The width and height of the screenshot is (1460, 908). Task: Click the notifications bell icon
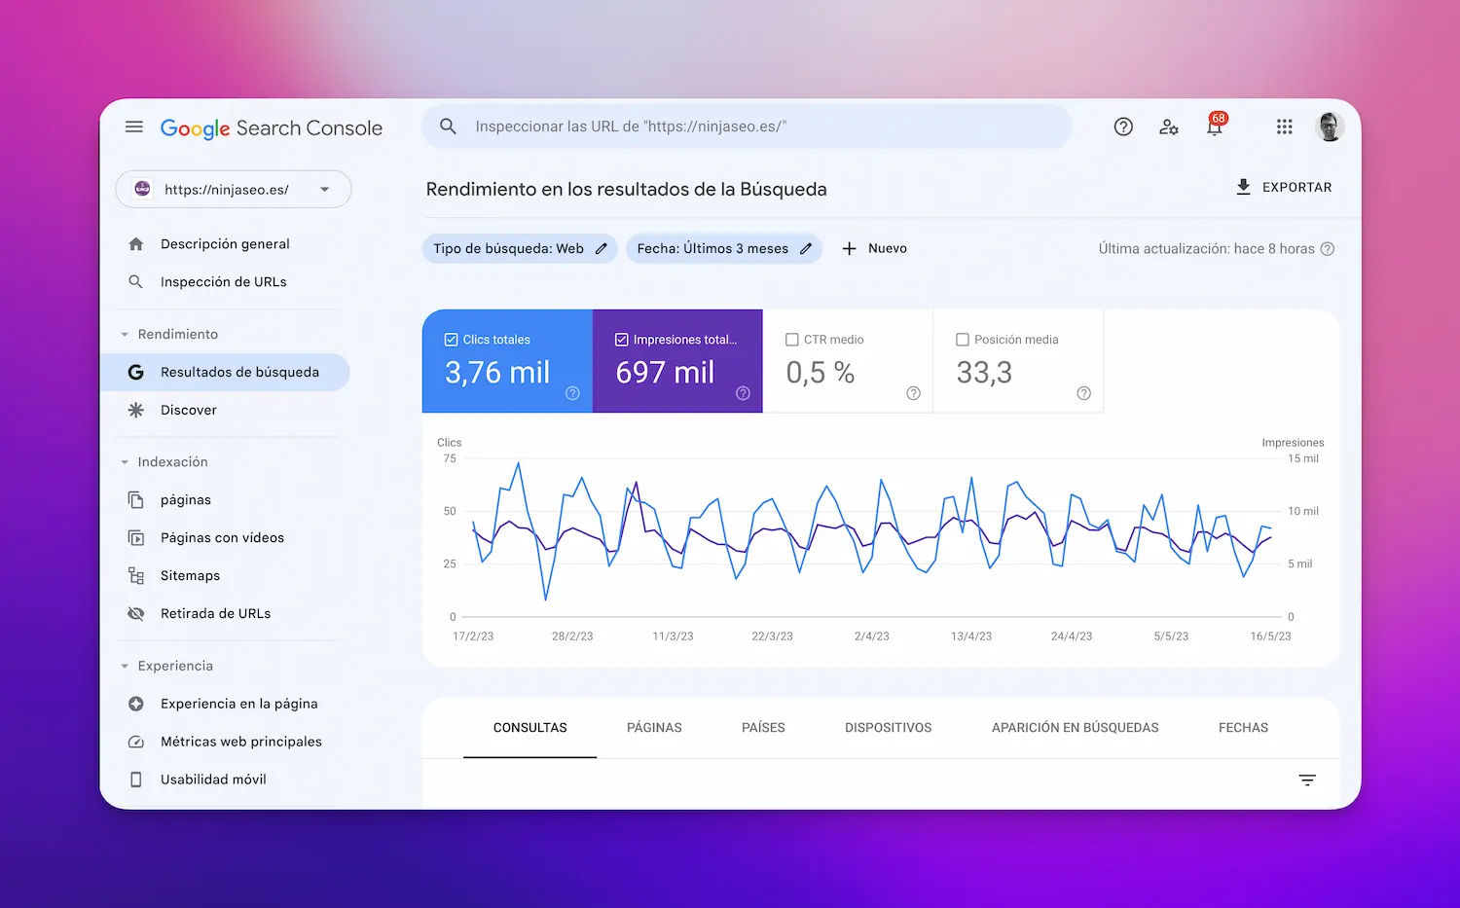click(x=1214, y=127)
